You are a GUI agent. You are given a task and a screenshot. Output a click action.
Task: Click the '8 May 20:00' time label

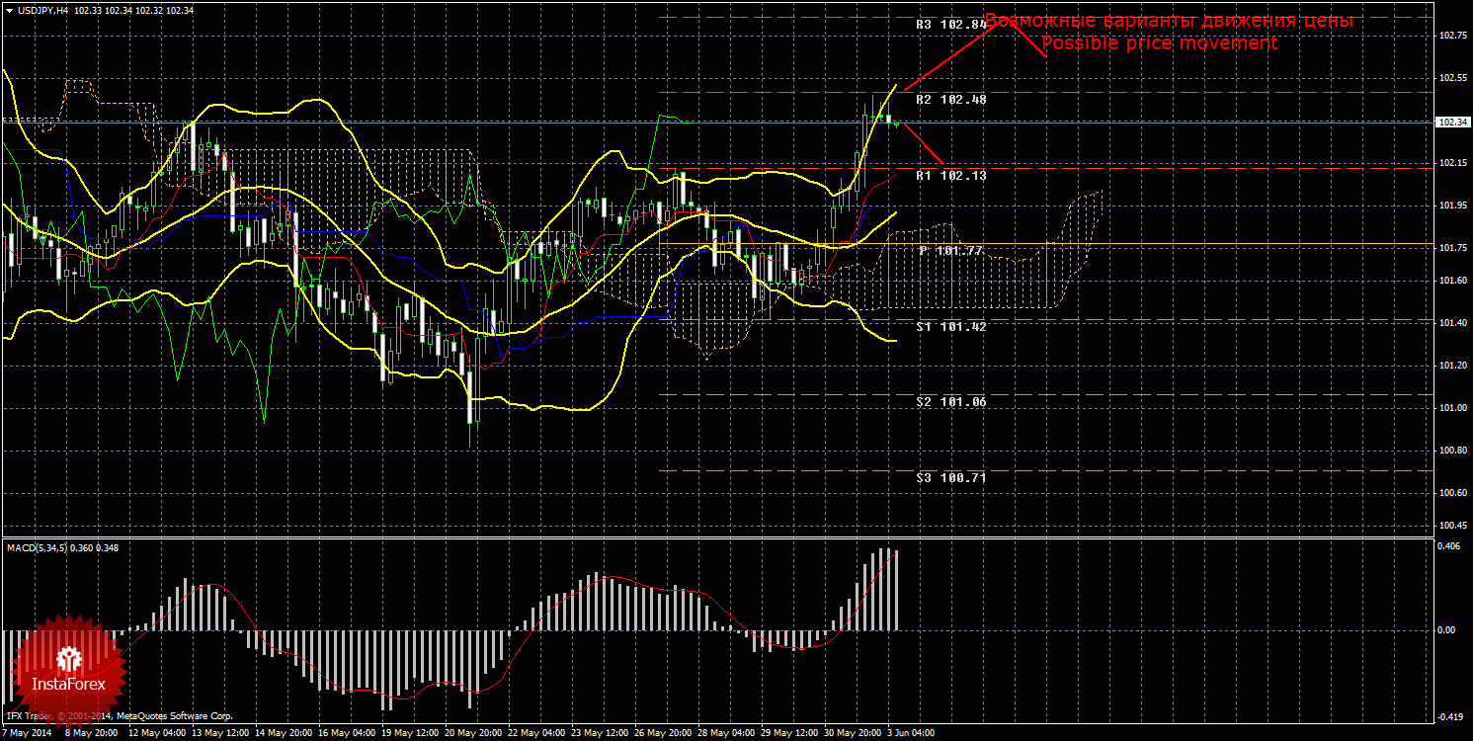pos(90,734)
